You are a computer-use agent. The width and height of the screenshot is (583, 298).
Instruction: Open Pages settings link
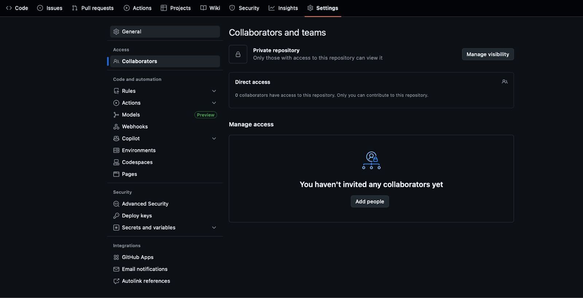pyautogui.click(x=165, y=174)
